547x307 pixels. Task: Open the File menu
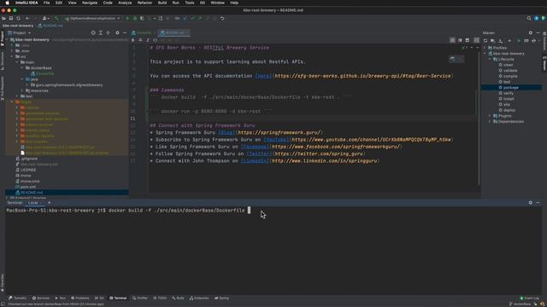point(46,3)
